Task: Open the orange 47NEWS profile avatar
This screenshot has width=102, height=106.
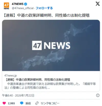Action: (x=6, y=6)
